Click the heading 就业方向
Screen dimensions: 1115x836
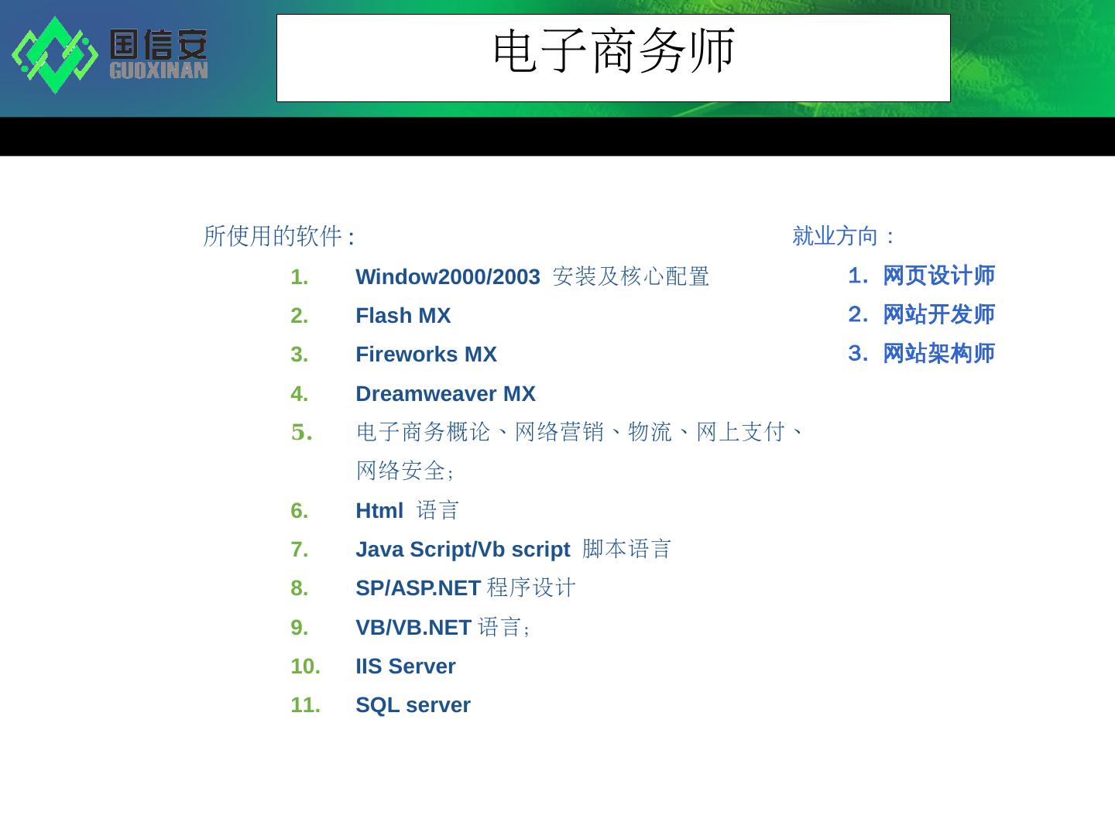843,235
